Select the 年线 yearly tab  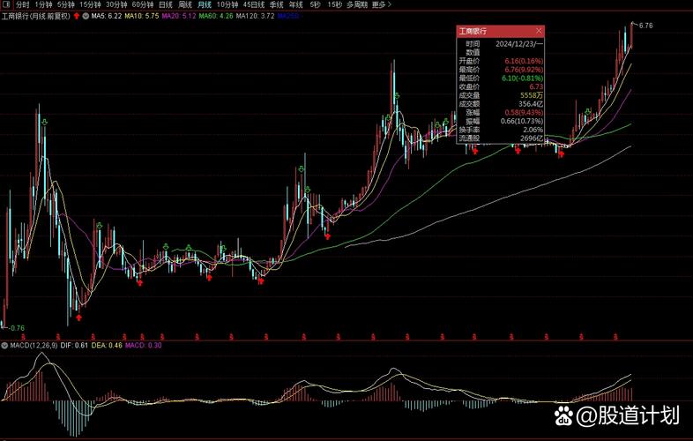coord(295,4)
